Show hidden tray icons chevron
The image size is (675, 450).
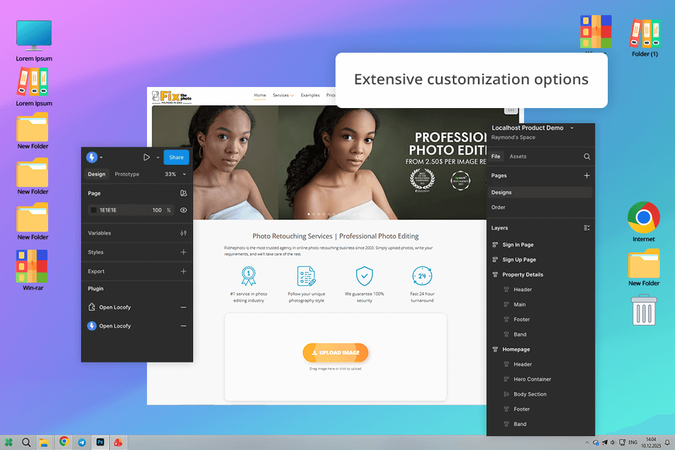[x=587, y=442]
